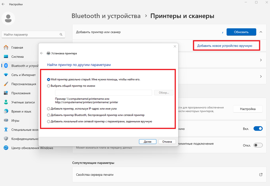This screenshot has height=186, width=270.
Task: Open Специальные возможности accessibility icon
Action: point(6,129)
